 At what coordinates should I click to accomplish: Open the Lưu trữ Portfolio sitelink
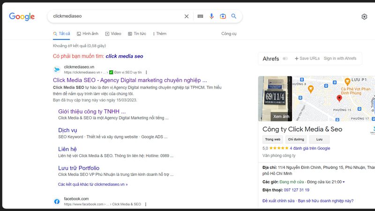[79, 168]
